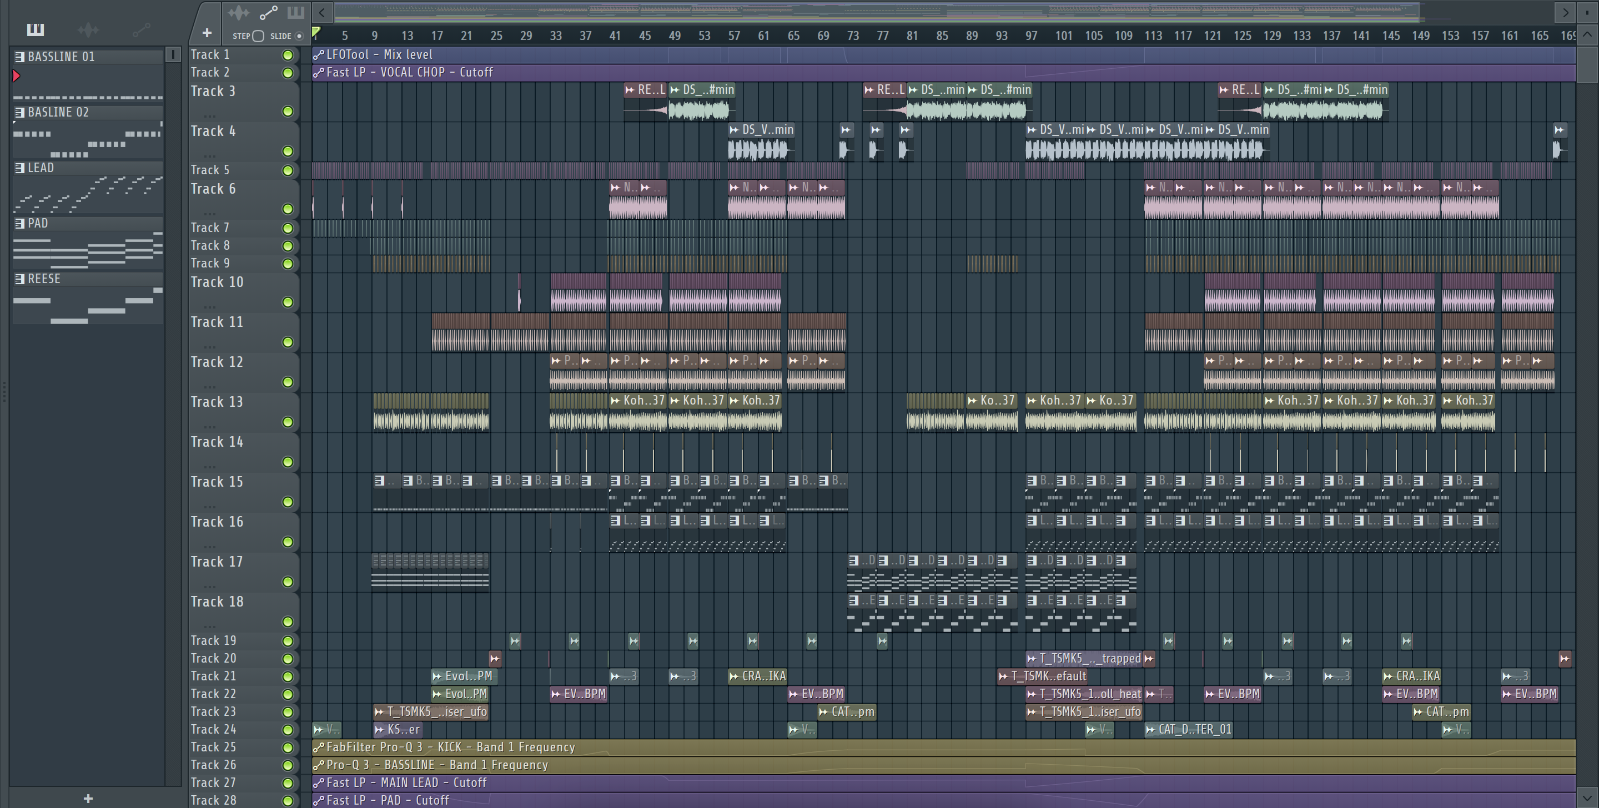Select the REESE pattern name
The height and width of the screenshot is (808, 1599).
click(x=44, y=279)
